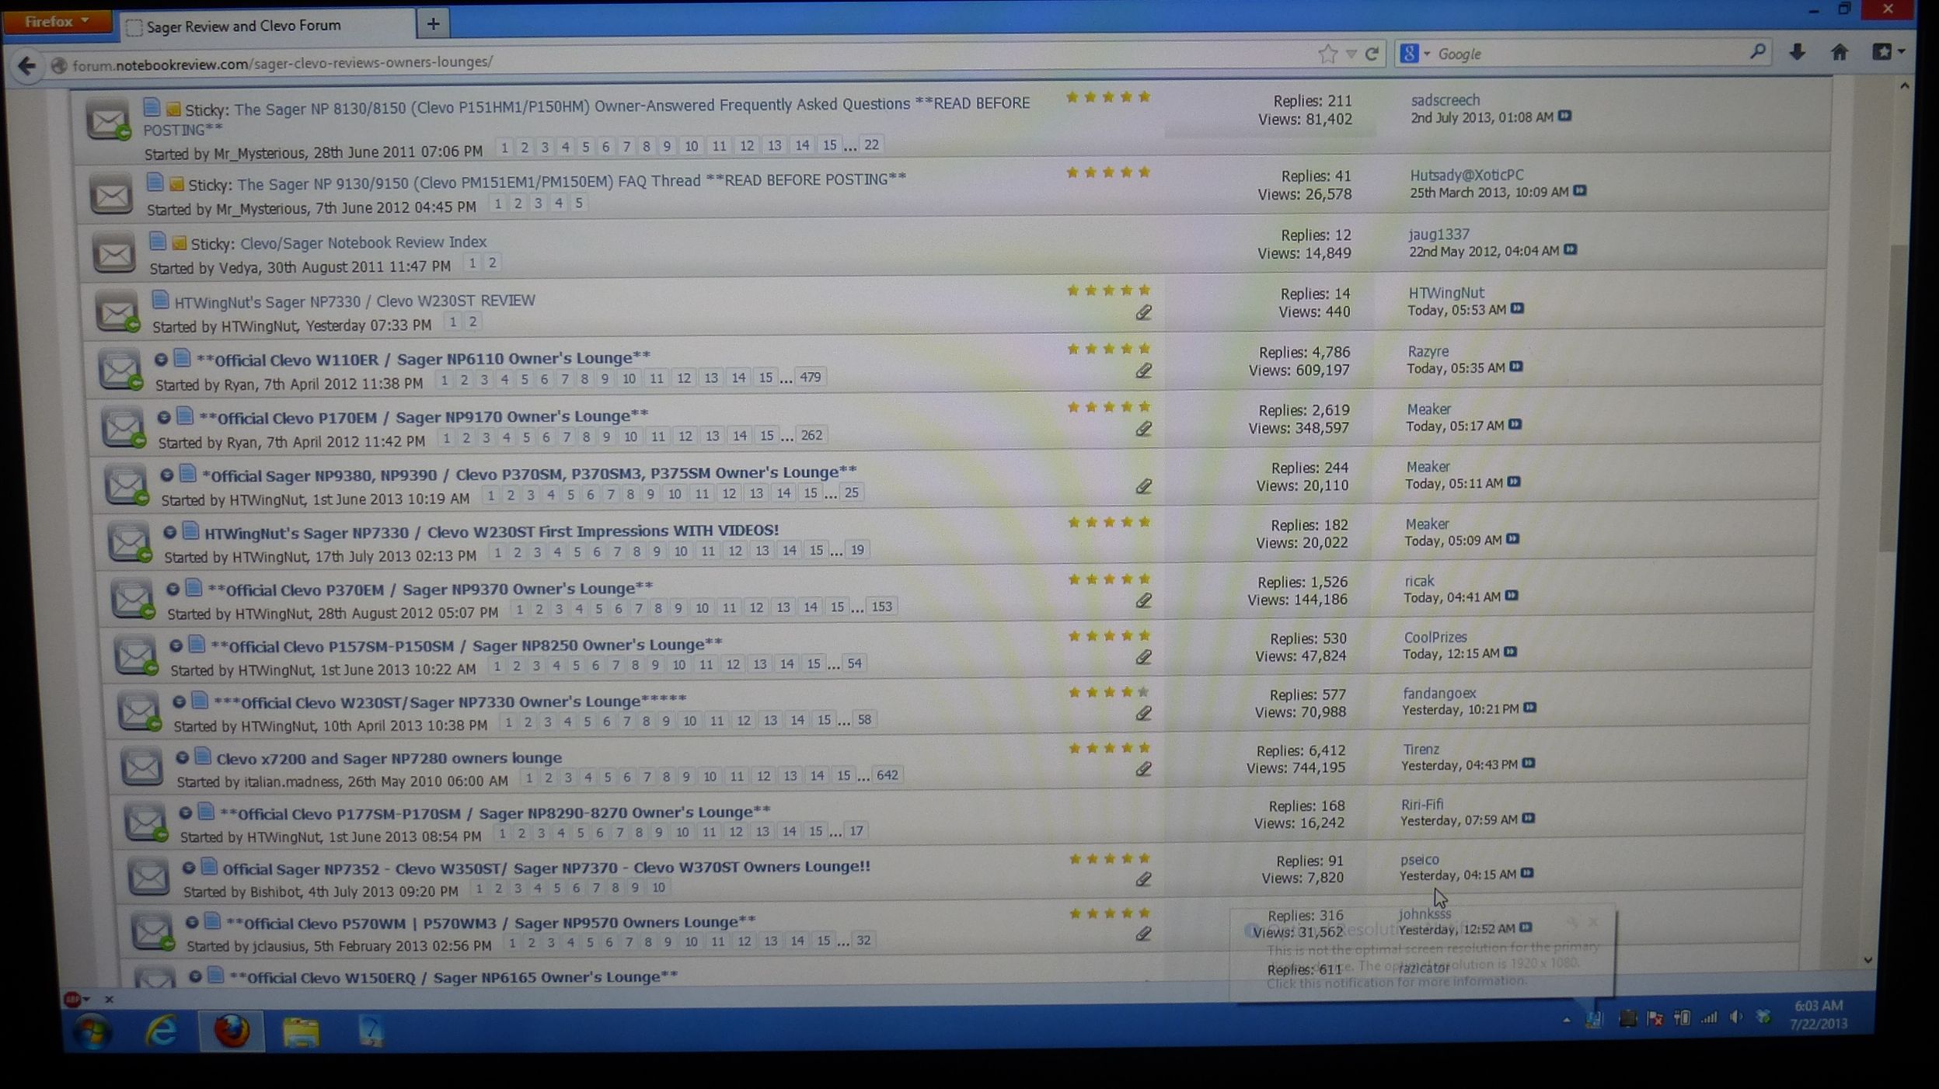Open page 19 of NP7330 First Impressions thread
Screen dimensions: 1939x1089
pyautogui.click(x=857, y=550)
